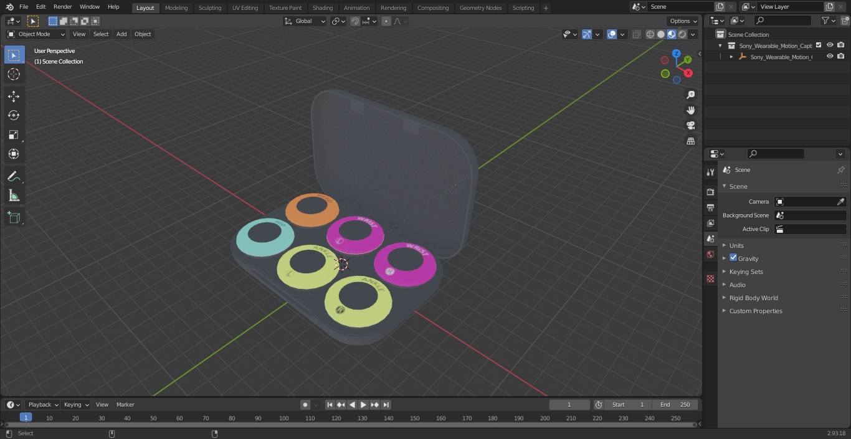Click the red X axis gizmo ball

[x=688, y=73]
